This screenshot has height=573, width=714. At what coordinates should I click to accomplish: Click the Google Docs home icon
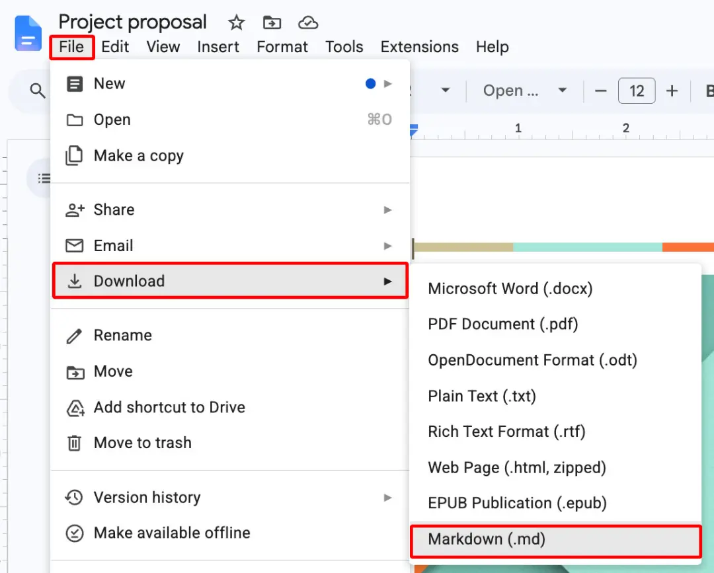click(28, 33)
